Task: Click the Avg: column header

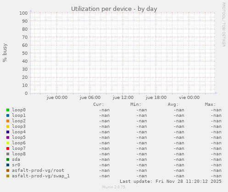Action: click(173, 104)
